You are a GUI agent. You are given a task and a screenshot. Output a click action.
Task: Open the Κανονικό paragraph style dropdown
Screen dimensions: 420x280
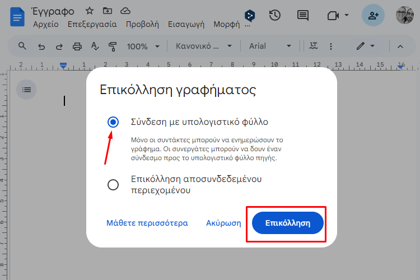tap(204, 46)
